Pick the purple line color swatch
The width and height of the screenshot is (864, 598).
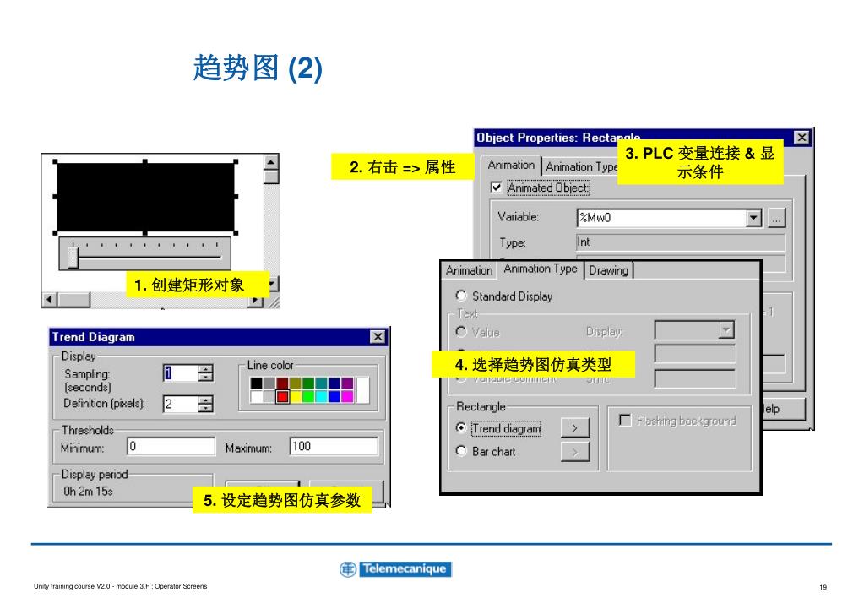pyautogui.click(x=346, y=383)
